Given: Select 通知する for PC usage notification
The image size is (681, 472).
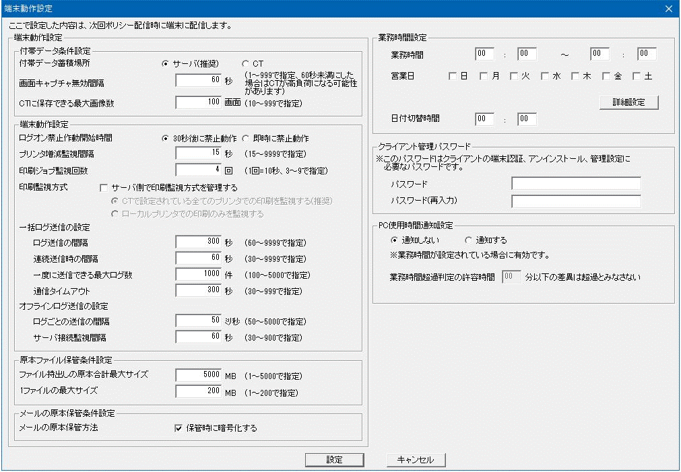Looking at the screenshot, I should 469,240.
